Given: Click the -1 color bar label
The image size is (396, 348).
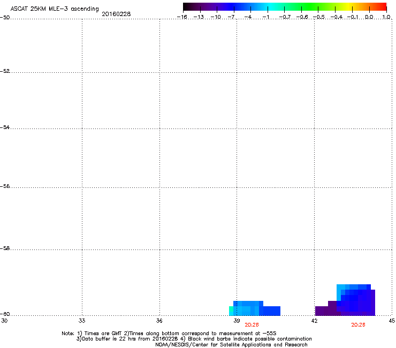Looking at the screenshot, I should (x=265, y=17).
